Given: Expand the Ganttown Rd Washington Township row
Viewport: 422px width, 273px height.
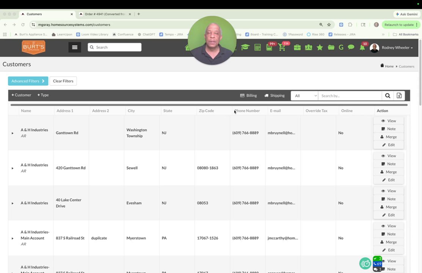Looking at the screenshot, I should 13,133.
